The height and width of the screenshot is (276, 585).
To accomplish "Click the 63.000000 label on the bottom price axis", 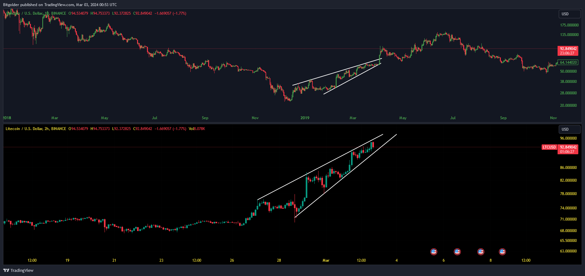I will (x=568, y=251).
